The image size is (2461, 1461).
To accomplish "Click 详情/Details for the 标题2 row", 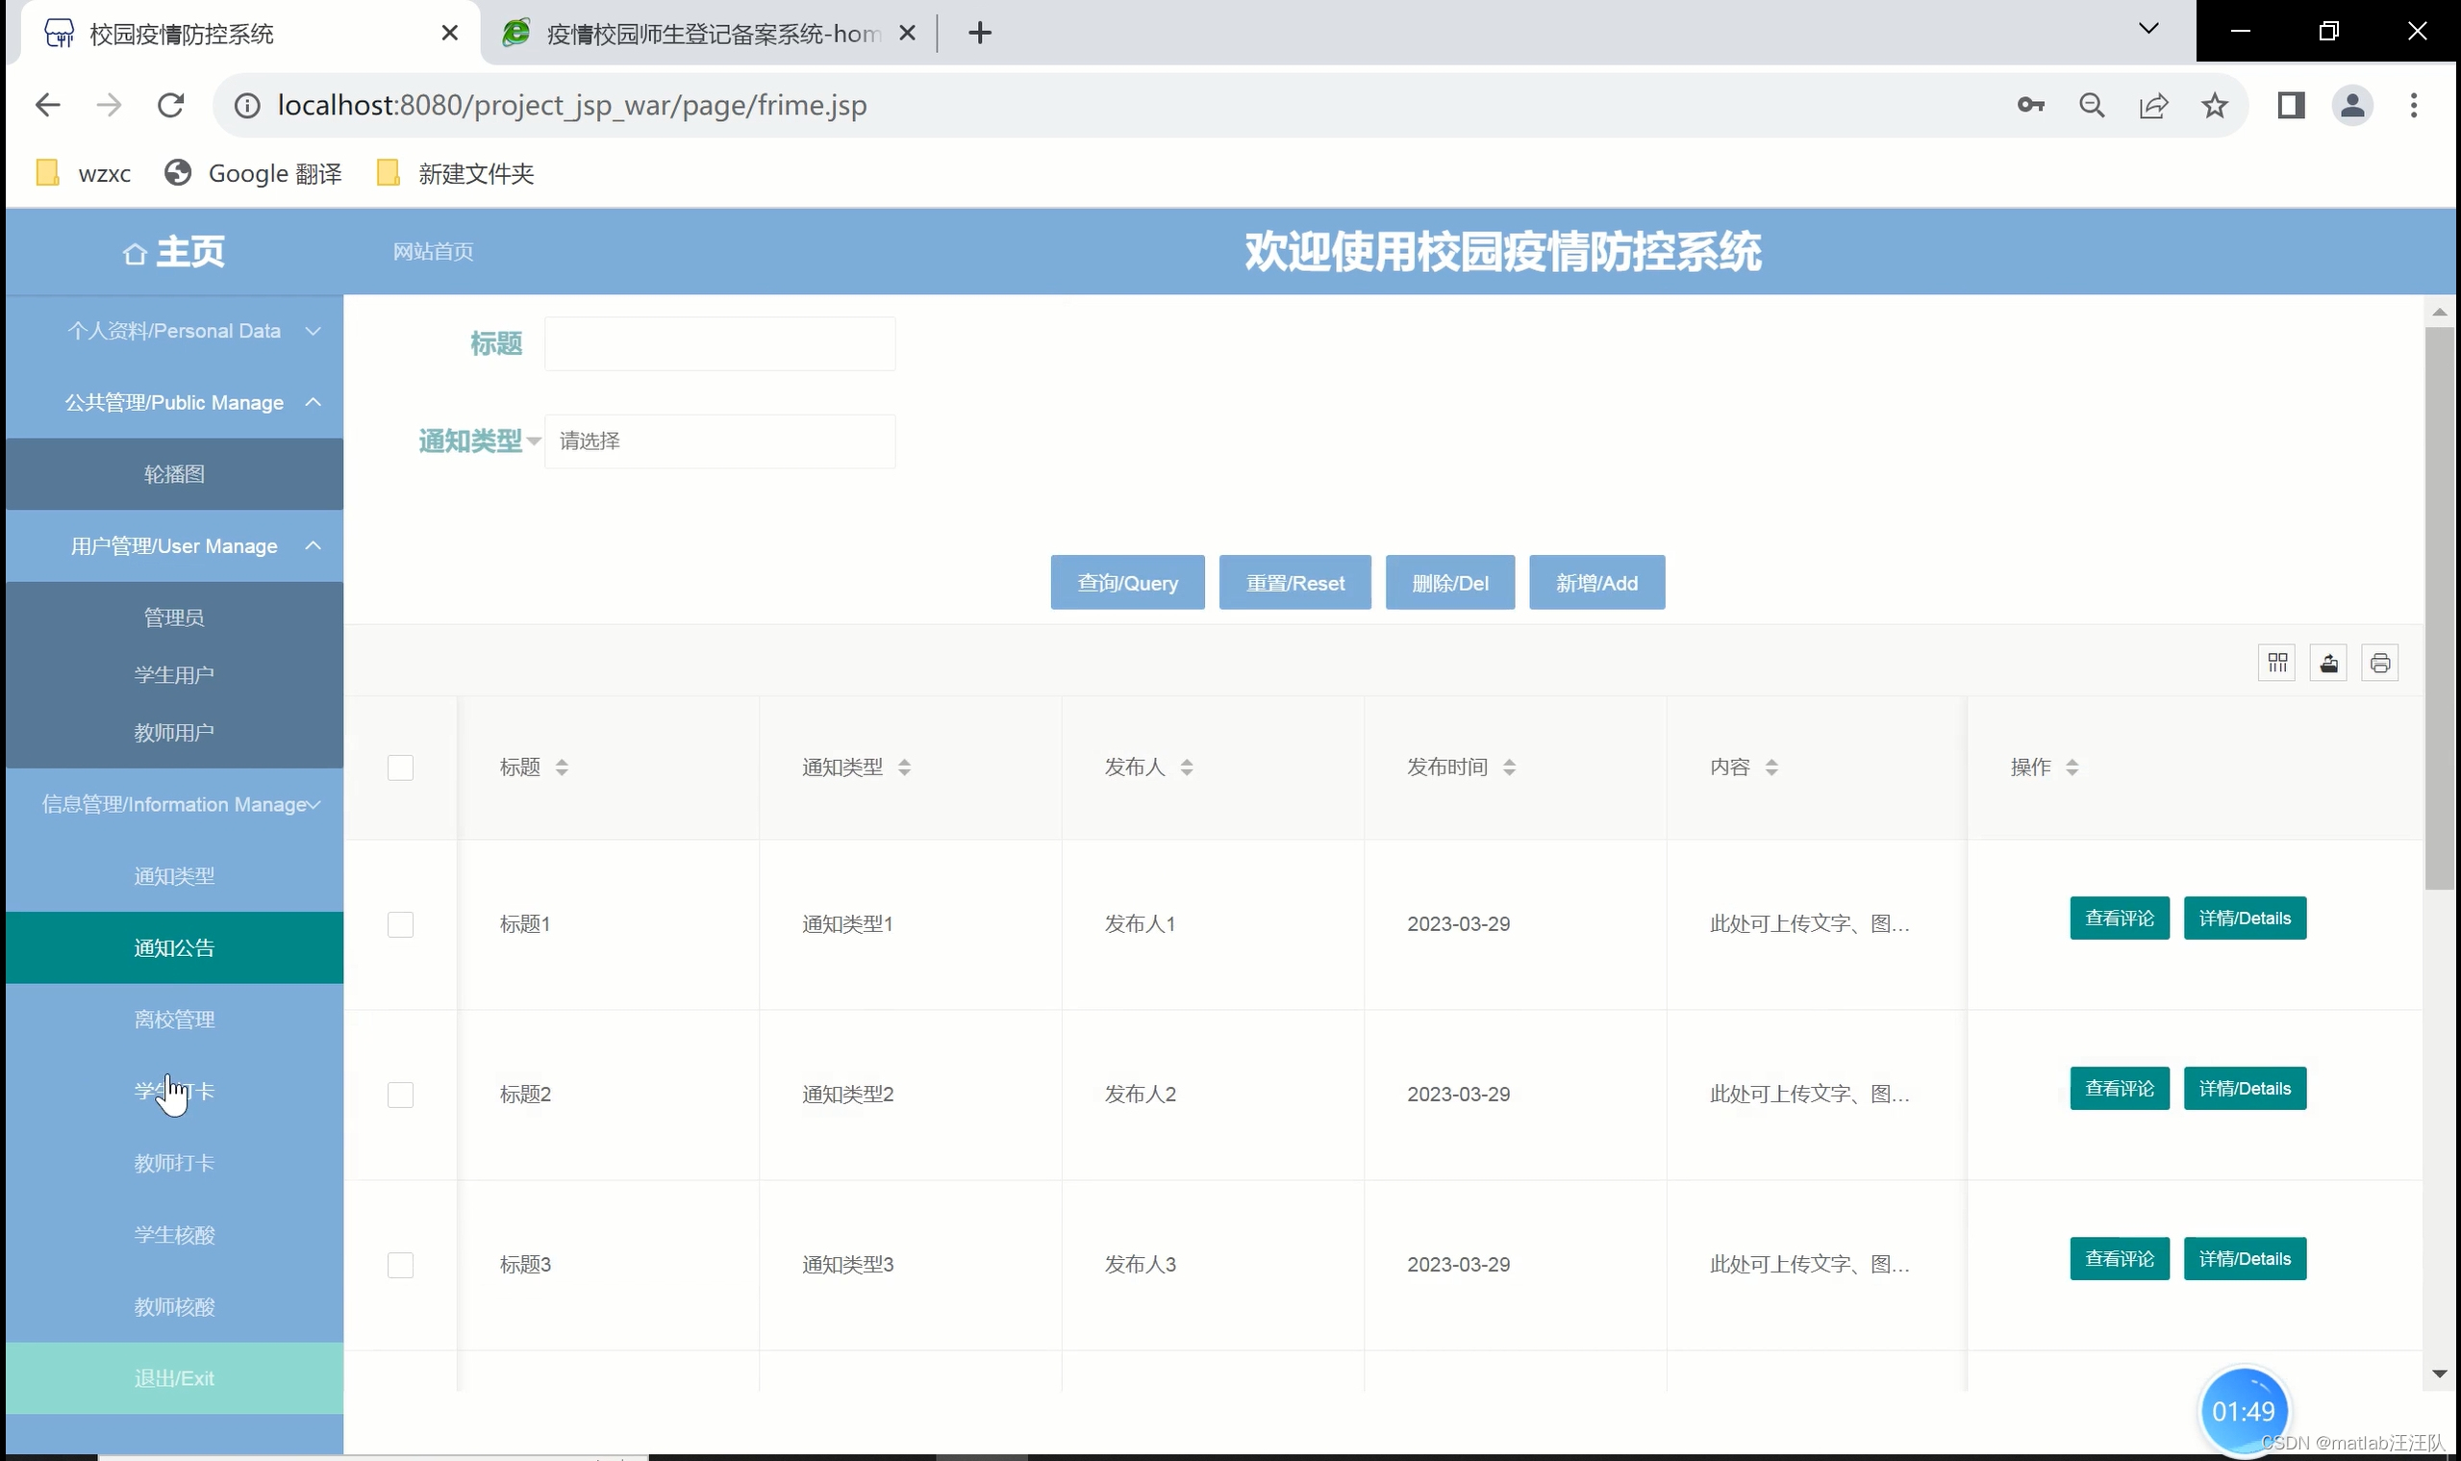I will click(2245, 1088).
